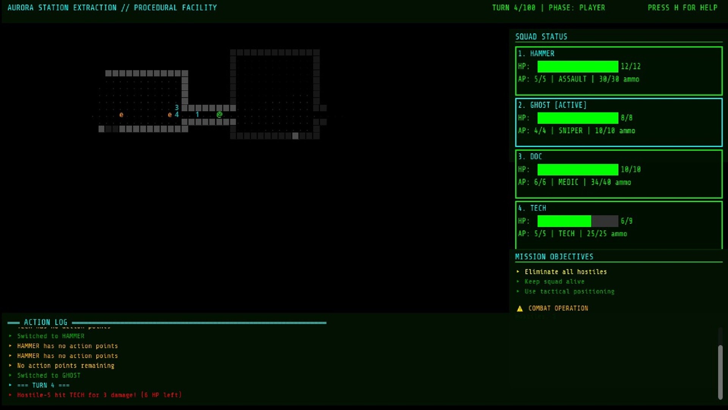Click TECH's partially depleted HP bar
Image resolution: width=728 pixels, height=410 pixels.
click(x=577, y=221)
